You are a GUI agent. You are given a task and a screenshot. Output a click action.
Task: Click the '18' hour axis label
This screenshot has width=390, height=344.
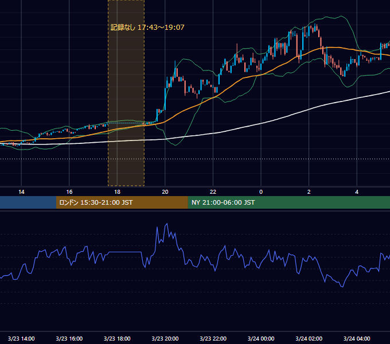(x=117, y=192)
